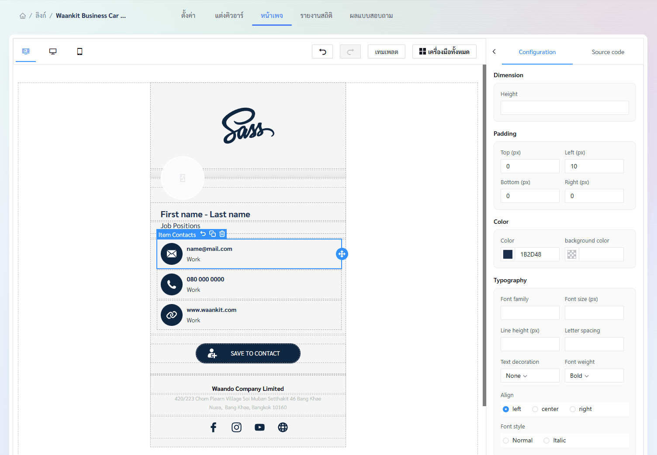Click the Font size (px) input
Screen dimensions: 657x455
coord(594,313)
